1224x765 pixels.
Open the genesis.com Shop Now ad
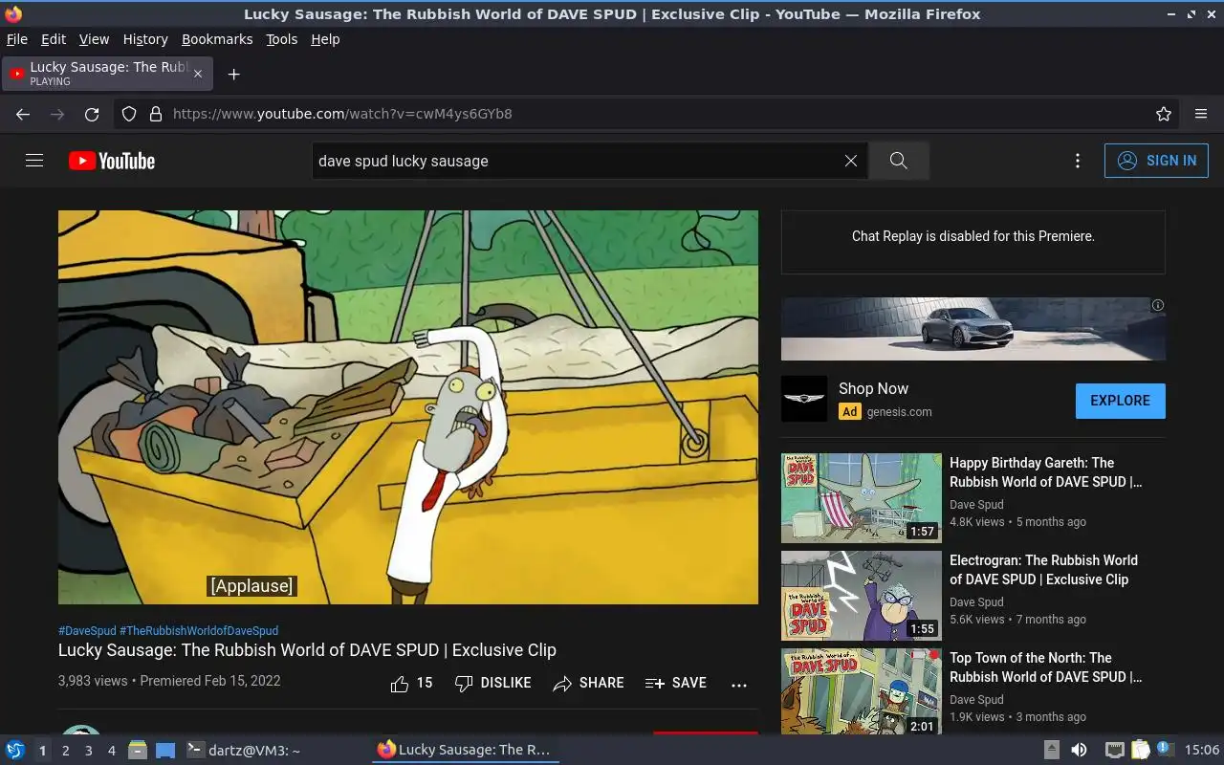[873, 388]
